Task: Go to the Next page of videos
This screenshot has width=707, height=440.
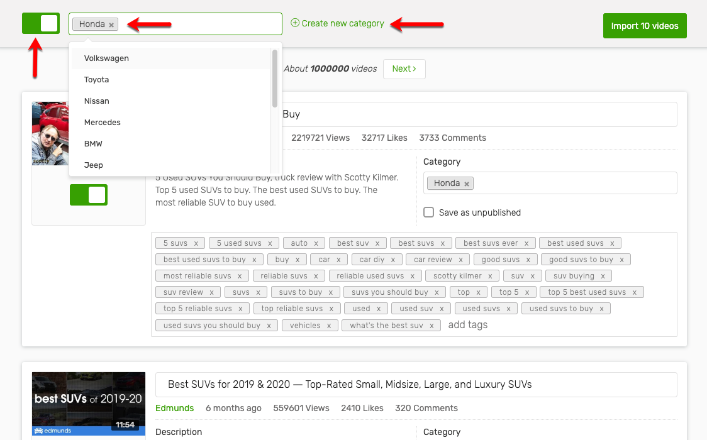Action: click(404, 69)
